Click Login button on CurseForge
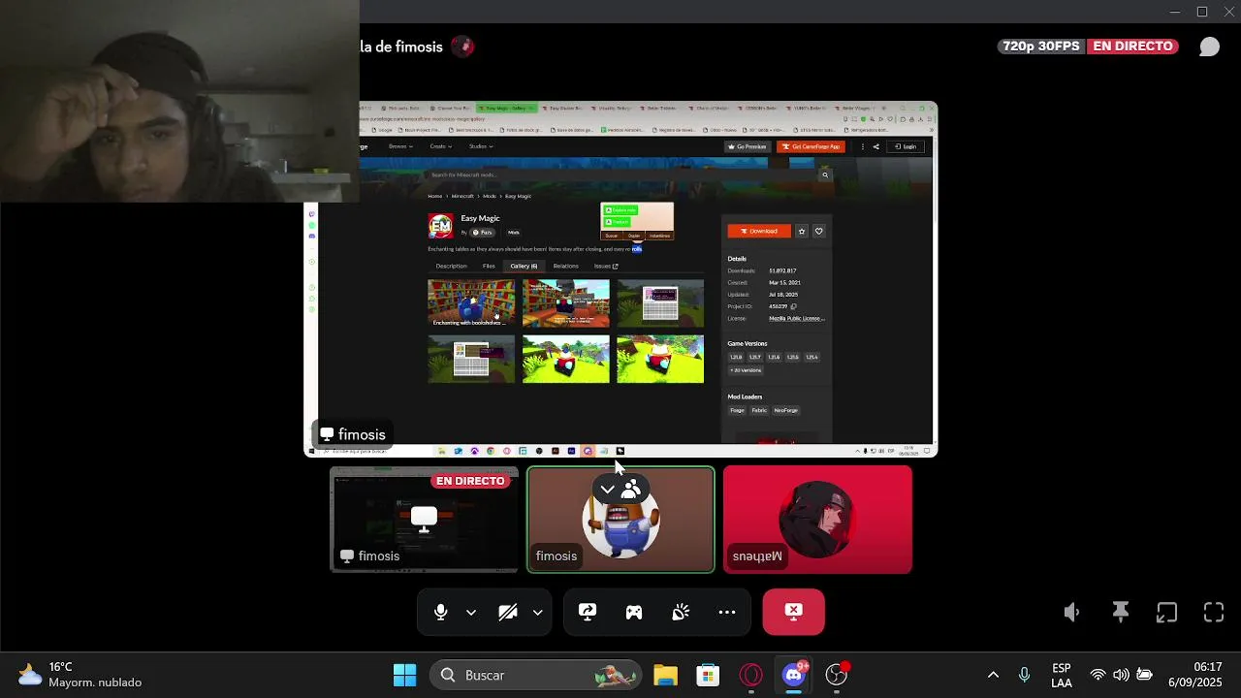Image resolution: width=1241 pixels, height=698 pixels. tap(906, 146)
